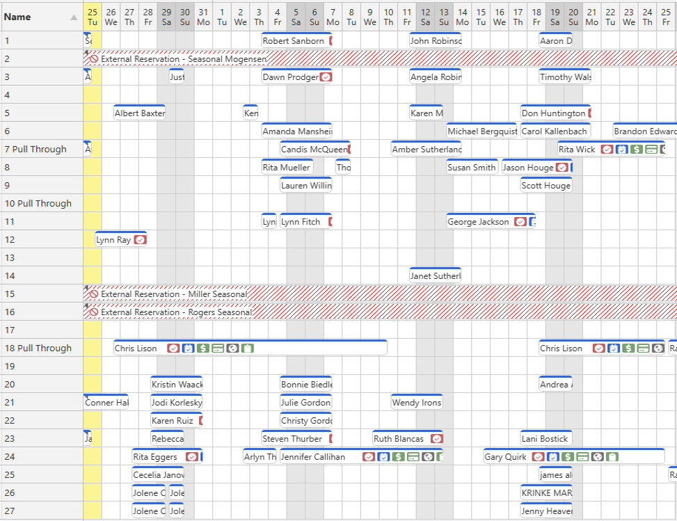Viewport: 677px width, 521px height.
Task: Select KRINKE MAR reservation on site 26
Action: click(546, 493)
